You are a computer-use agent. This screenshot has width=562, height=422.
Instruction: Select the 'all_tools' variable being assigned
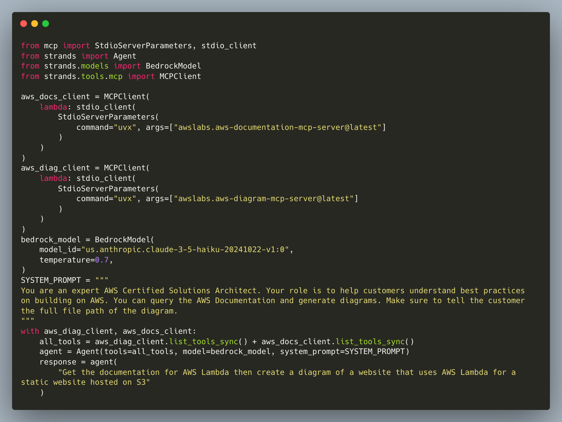pos(60,342)
